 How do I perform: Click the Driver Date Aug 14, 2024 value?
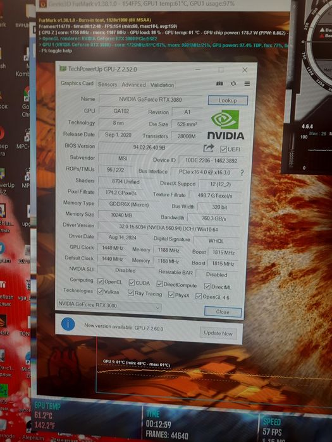(x=122, y=237)
